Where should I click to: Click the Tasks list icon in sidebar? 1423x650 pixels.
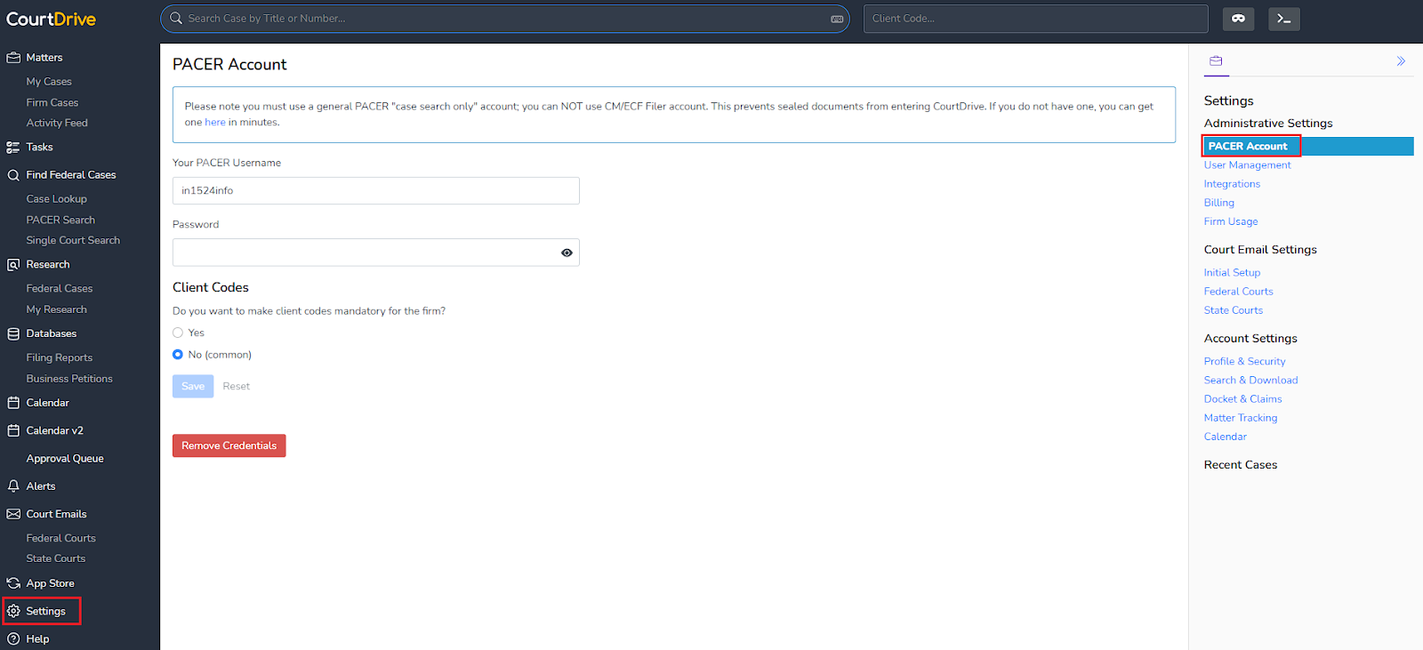pos(13,148)
